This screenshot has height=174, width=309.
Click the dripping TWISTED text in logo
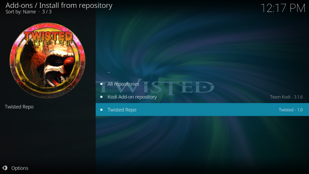point(48,38)
